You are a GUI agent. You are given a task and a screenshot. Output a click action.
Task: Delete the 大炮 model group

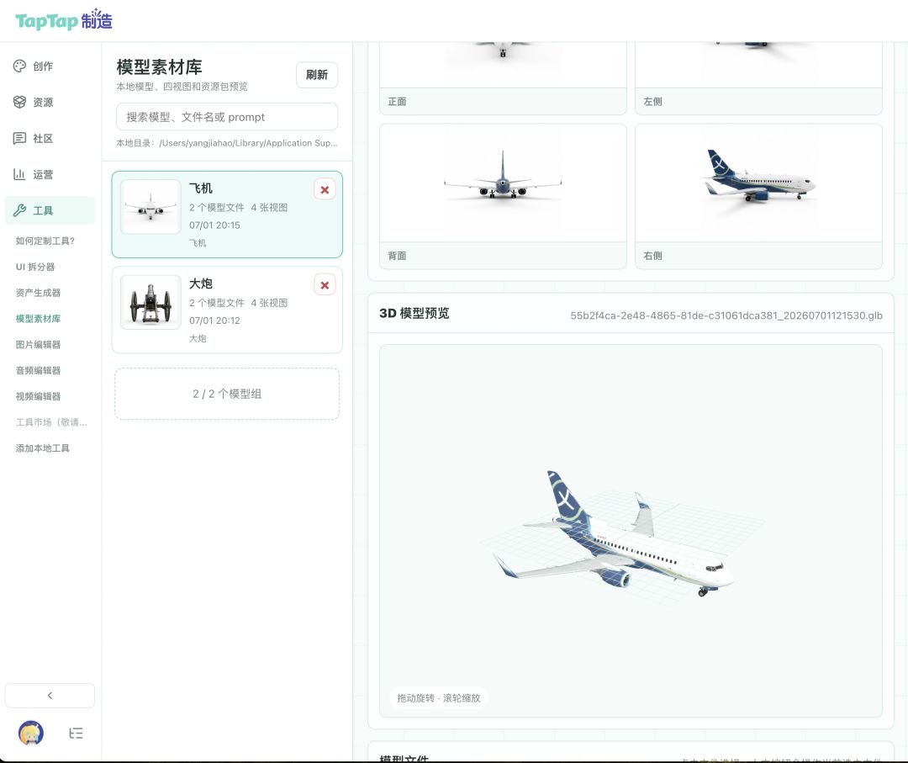click(325, 285)
